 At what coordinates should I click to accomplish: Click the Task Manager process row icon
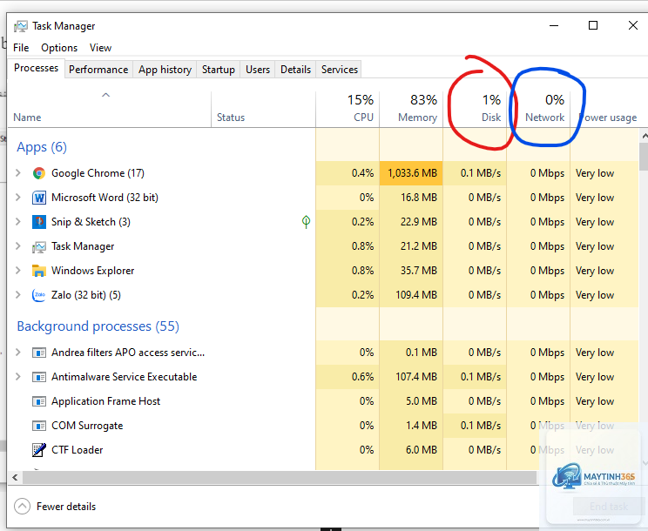click(39, 246)
